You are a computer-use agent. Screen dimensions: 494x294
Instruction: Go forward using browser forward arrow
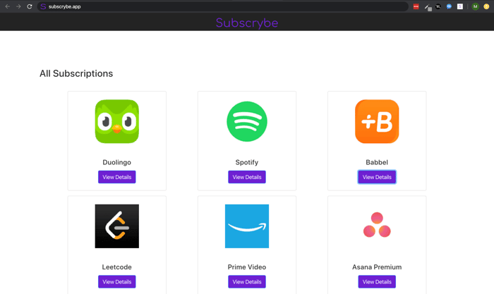coord(18,6)
